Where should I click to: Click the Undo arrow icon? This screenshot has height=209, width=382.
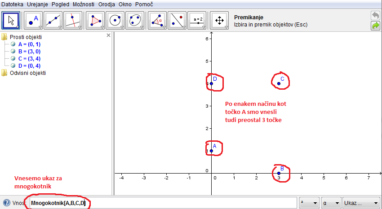click(375, 16)
